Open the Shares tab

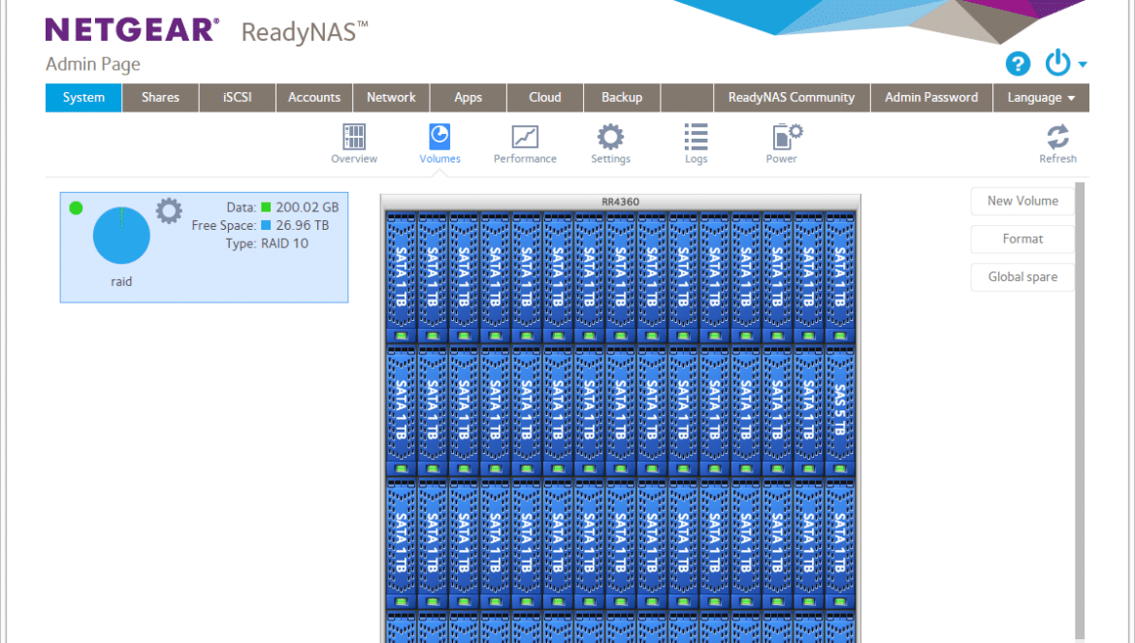point(160,98)
